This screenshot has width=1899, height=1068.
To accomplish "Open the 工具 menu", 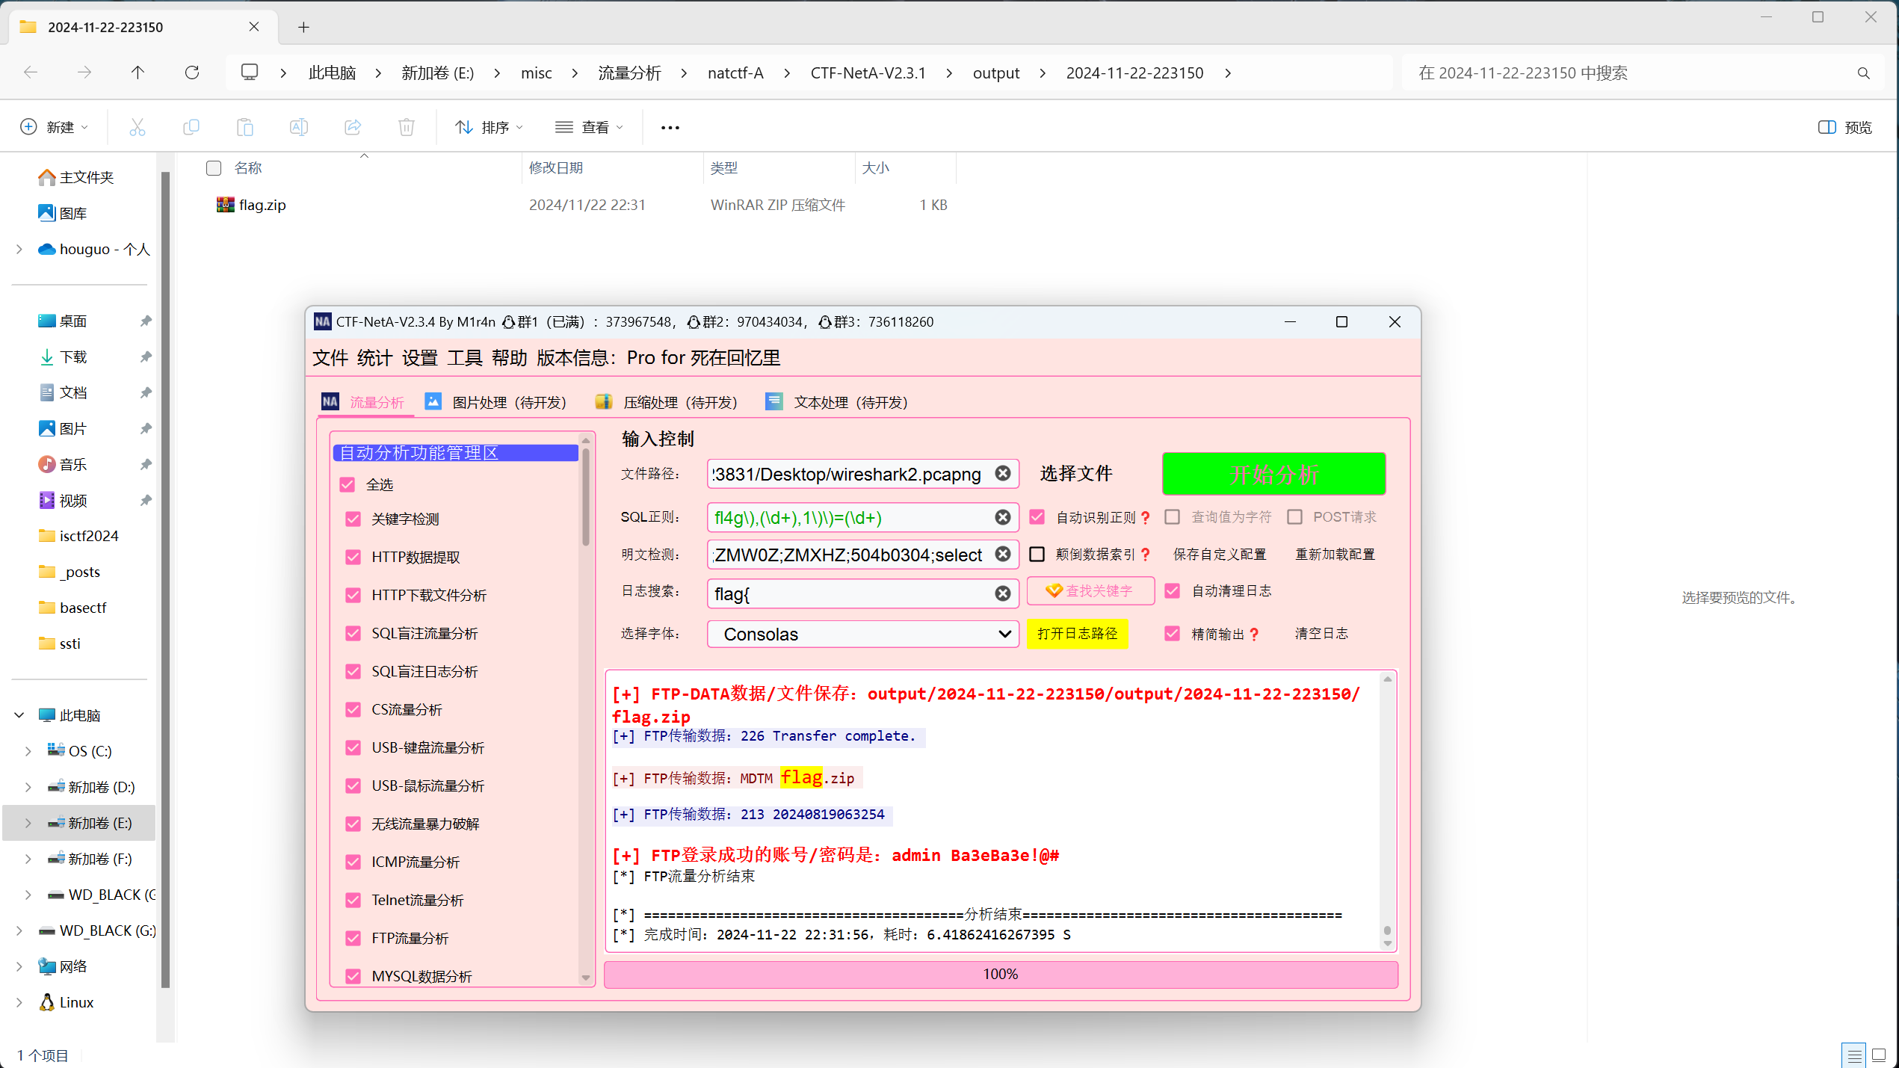I will tap(465, 358).
